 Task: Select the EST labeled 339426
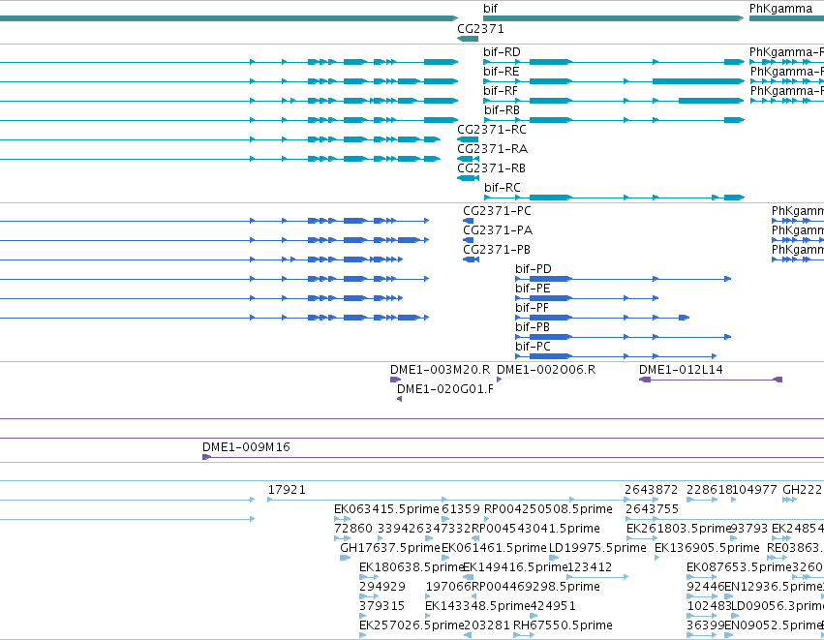point(401,529)
